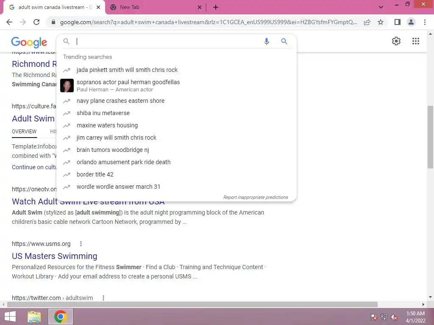Viewport: 434px width, 325px height.
Task: Open more options for usms.org result
Action: [81, 244]
